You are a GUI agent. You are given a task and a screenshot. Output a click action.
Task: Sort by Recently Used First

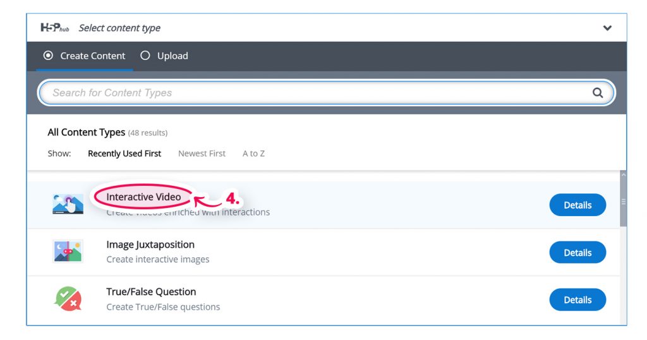(124, 154)
